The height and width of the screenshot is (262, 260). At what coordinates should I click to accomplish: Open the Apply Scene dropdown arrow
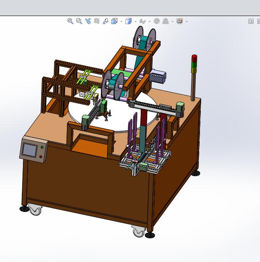coord(173,21)
